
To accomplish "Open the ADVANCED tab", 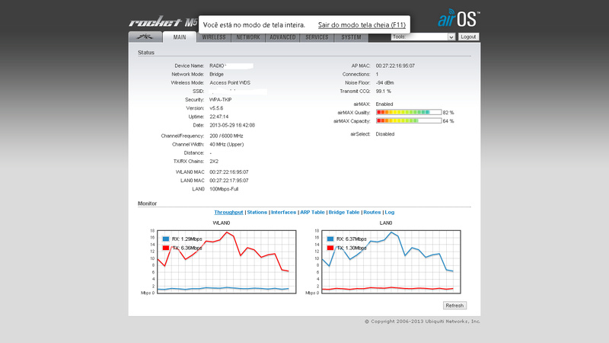I will point(282,37).
